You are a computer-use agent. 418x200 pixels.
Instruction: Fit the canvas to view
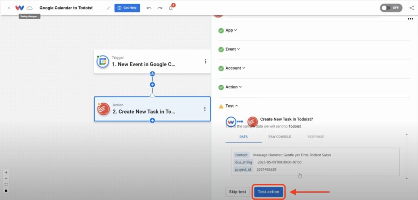(x=6, y=185)
